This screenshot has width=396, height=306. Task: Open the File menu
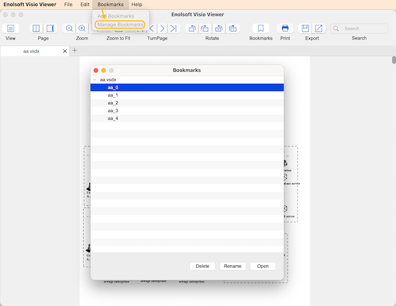pos(68,5)
